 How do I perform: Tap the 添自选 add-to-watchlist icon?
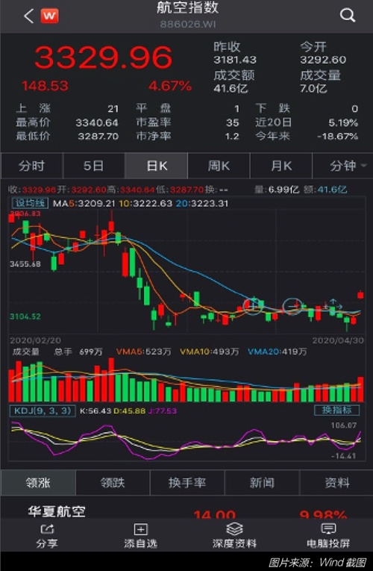click(x=140, y=528)
